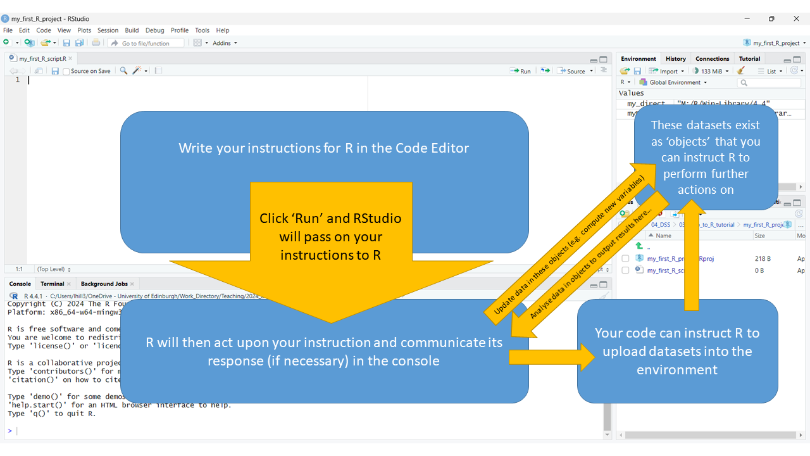Minimize the Source editor pane
The height and width of the screenshot is (456, 810).
point(594,60)
